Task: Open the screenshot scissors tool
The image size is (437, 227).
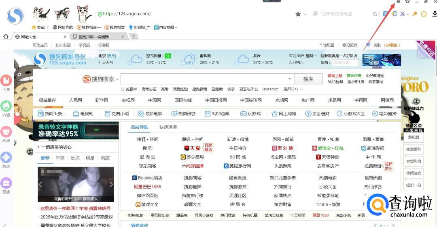Action: coord(403,14)
